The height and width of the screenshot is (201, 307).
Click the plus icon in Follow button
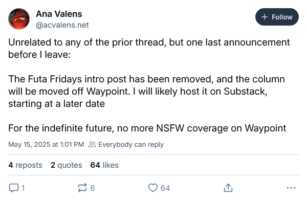tap(265, 17)
